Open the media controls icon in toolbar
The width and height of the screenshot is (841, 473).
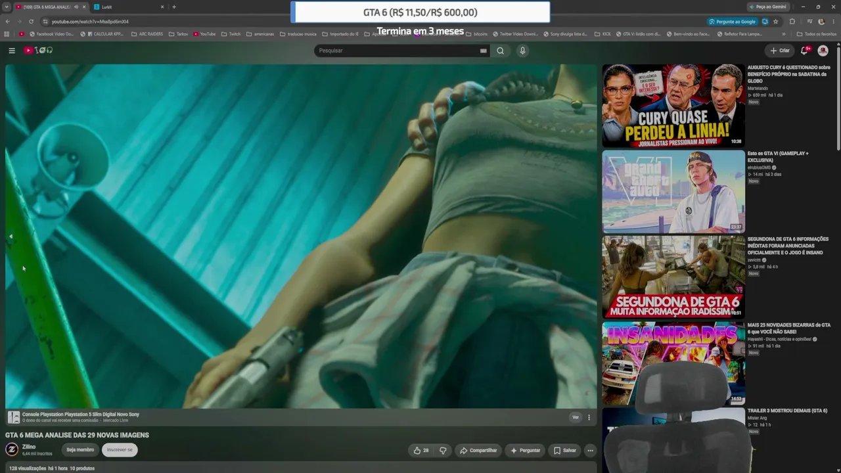click(809, 22)
